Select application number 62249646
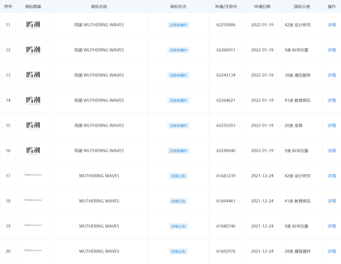Image resolution: width=341 pixels, height=264 pixels. pos(226,150)
